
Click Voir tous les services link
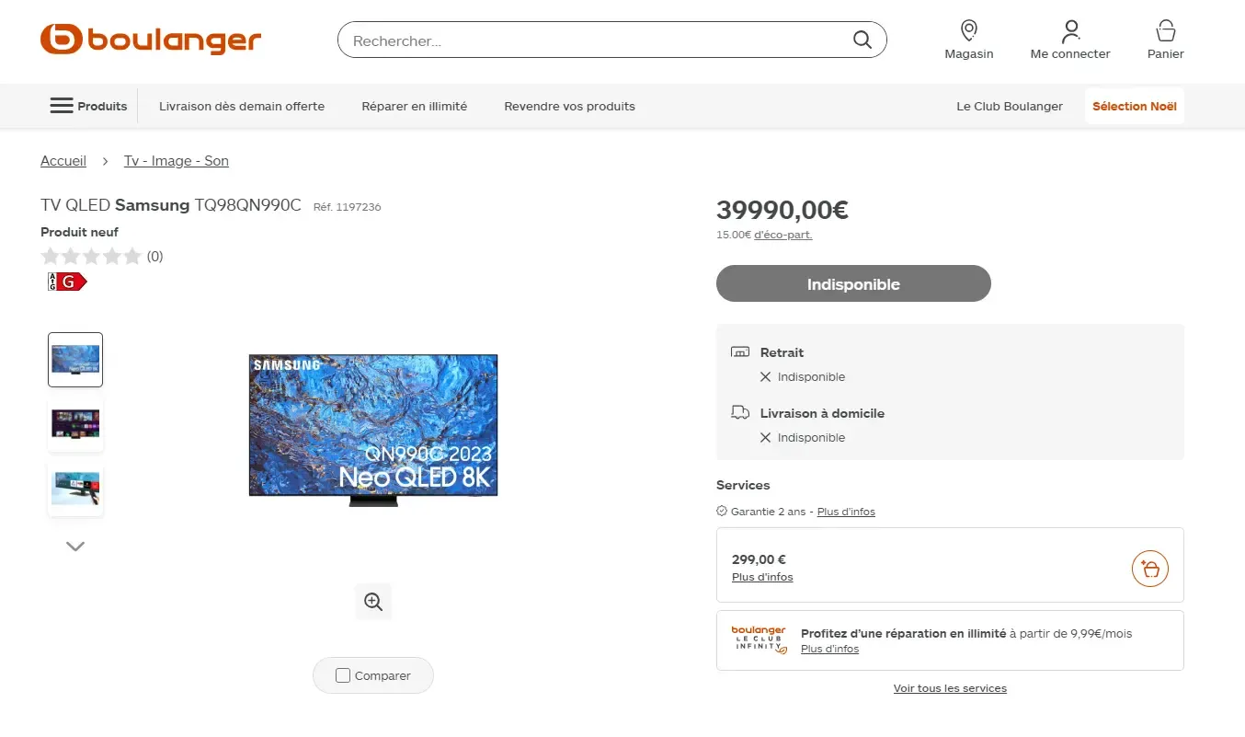(950, 688)
